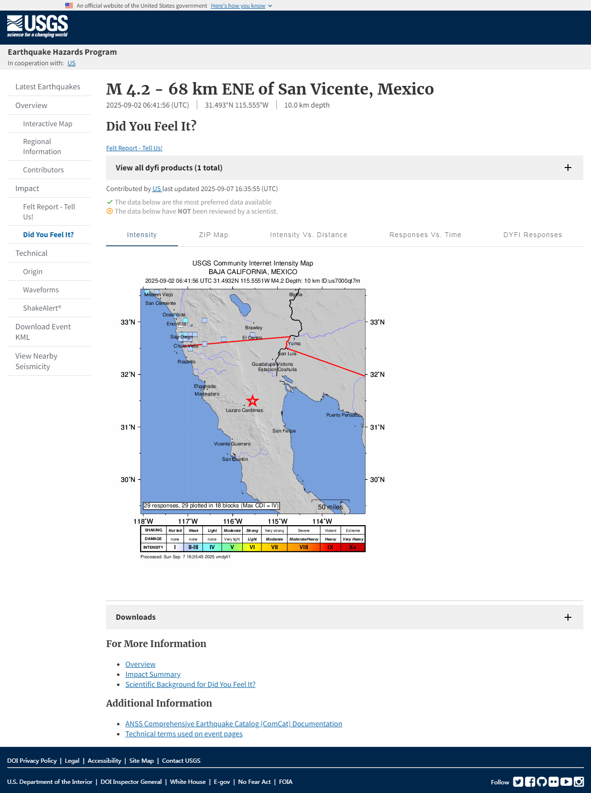This screenshot has width=591, height=793.
Task: Click the earthquake title heading
Action: (270, 89)
